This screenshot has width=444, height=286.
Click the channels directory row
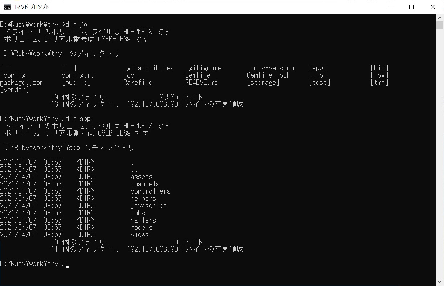80,184
